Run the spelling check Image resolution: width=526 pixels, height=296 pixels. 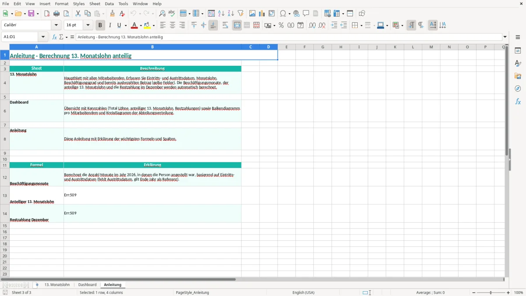[x=172, y=14]
